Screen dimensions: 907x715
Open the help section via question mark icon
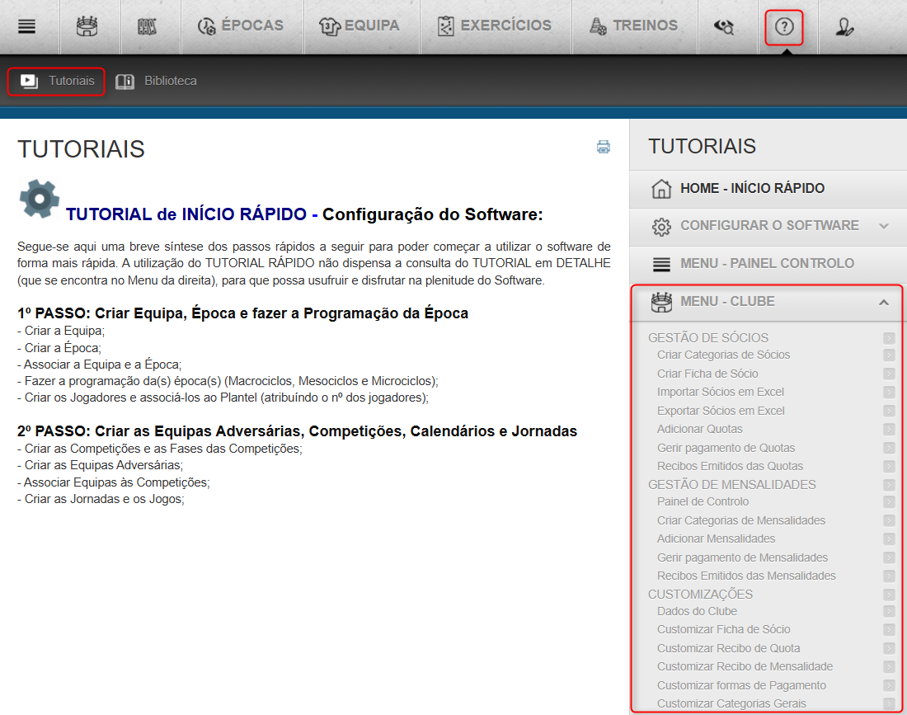click(783, 26)
